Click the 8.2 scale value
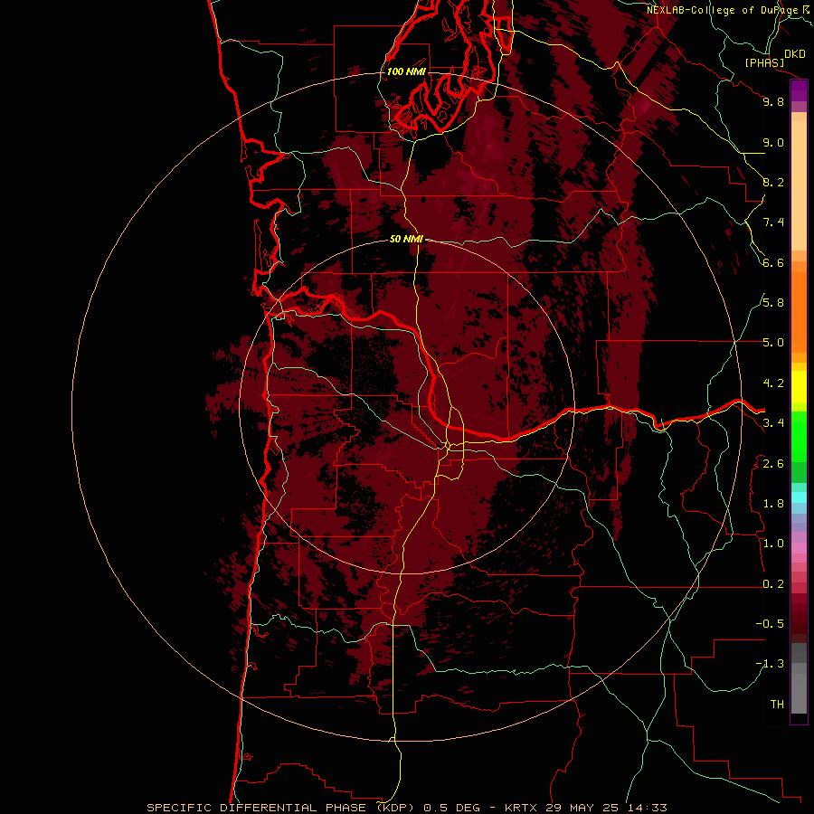 coord(773,182)
